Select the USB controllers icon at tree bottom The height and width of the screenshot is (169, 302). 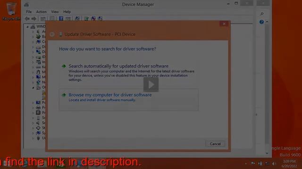point(38,138)
